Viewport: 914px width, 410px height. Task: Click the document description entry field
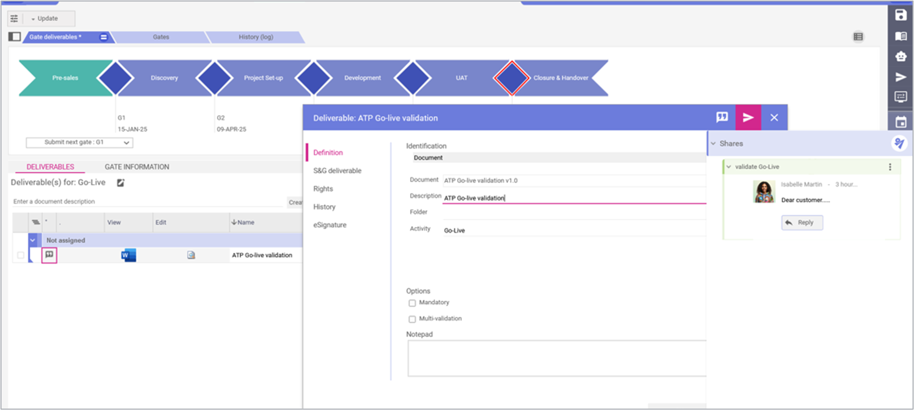click(147, 202)
